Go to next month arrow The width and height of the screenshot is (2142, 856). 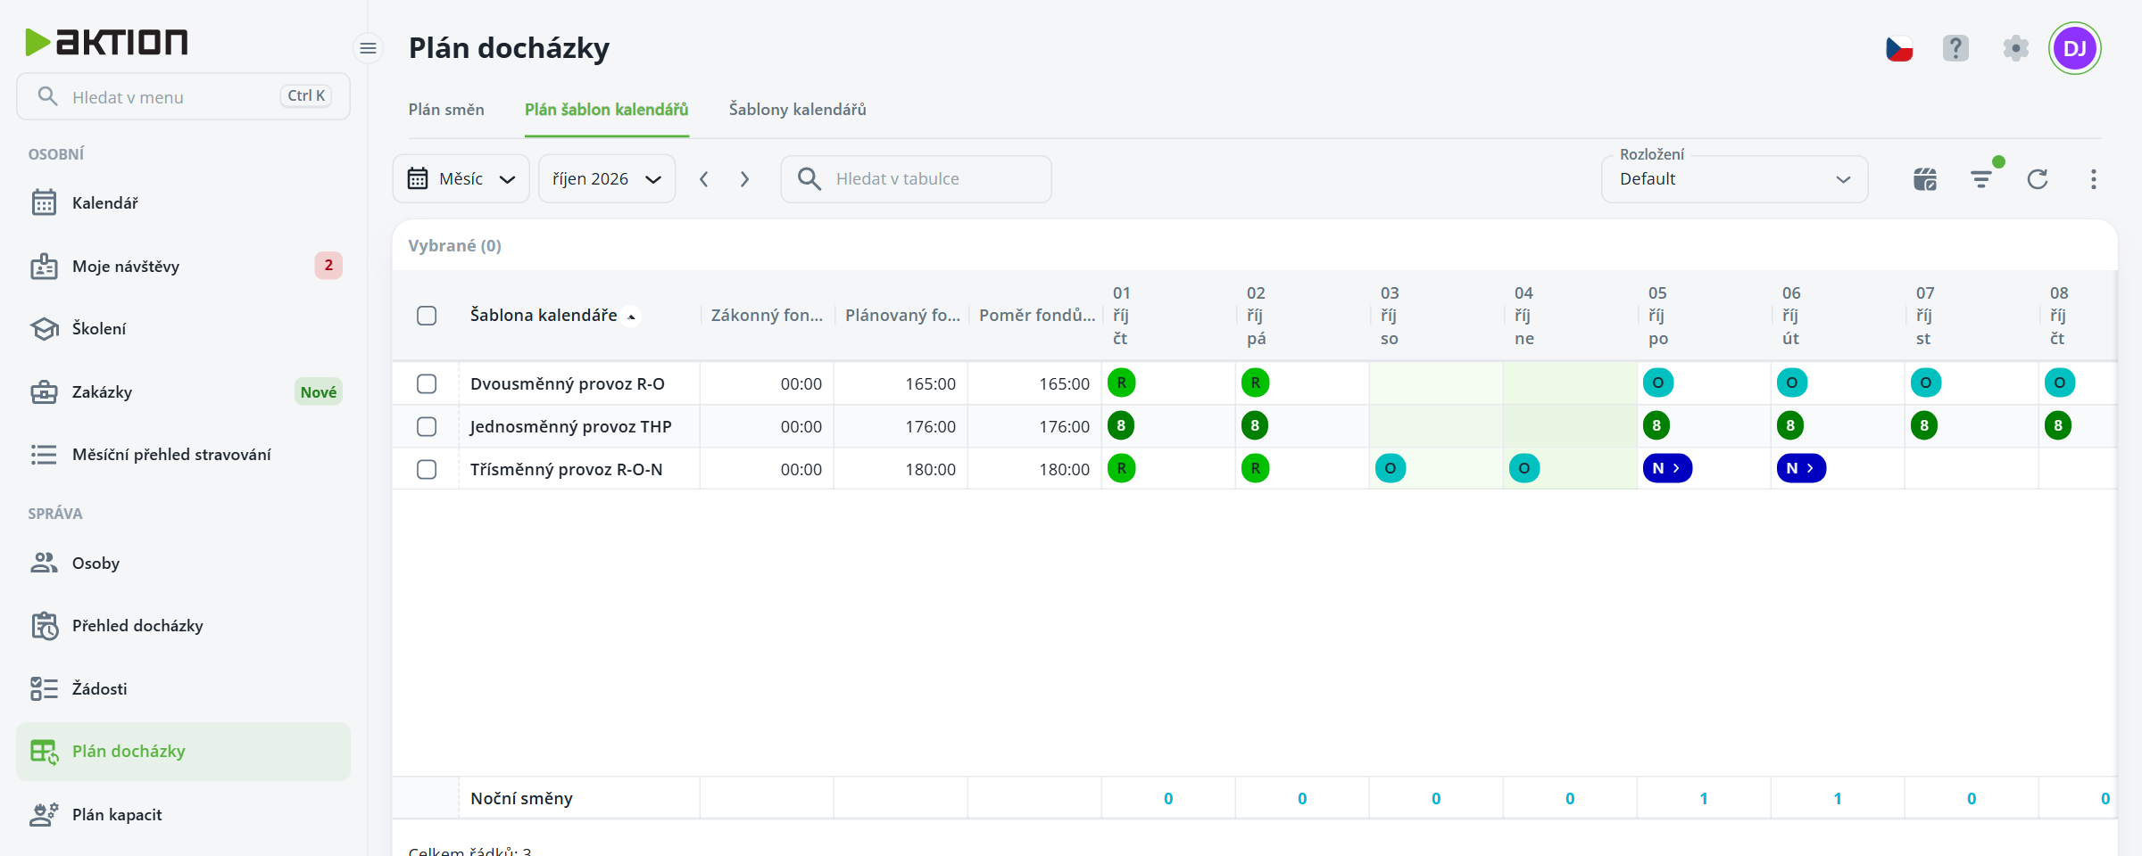(744, 179)
